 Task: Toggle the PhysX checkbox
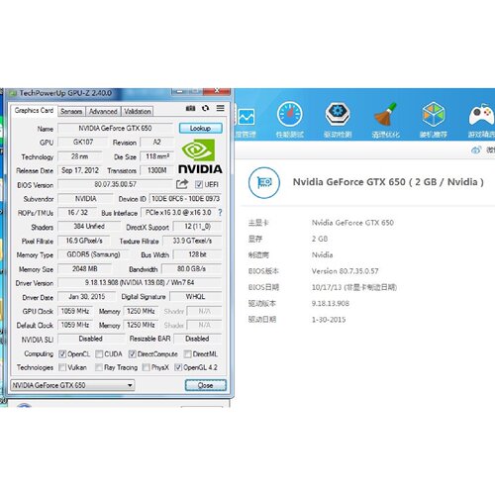tap(146, 367)
